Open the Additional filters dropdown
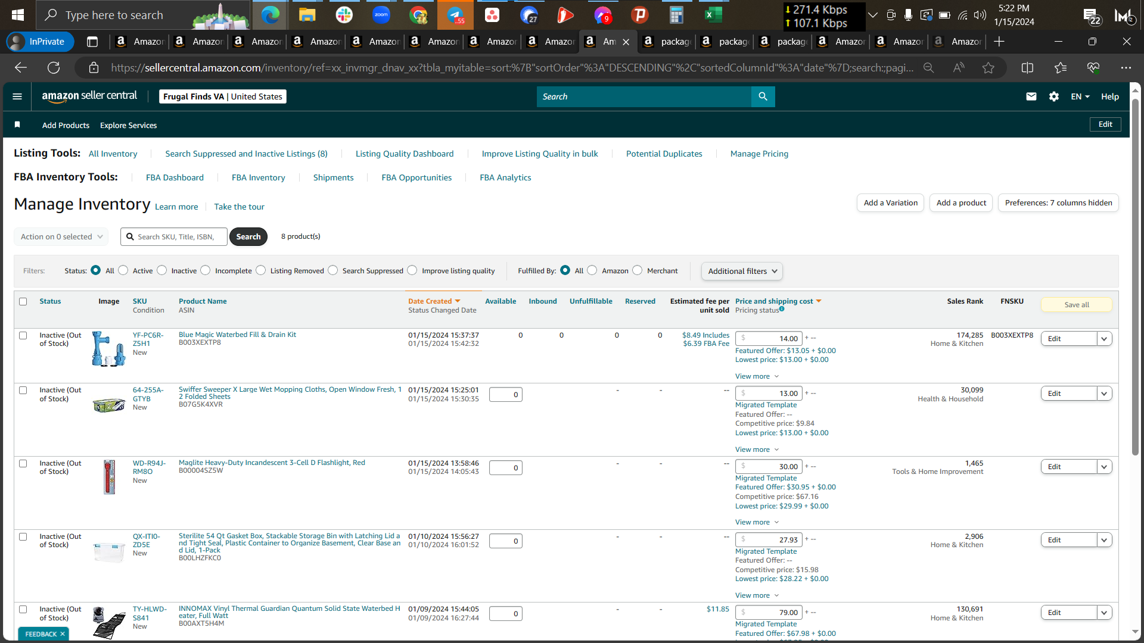Image resolution: width=1144 pixels, height=643 pixels. 742,271
